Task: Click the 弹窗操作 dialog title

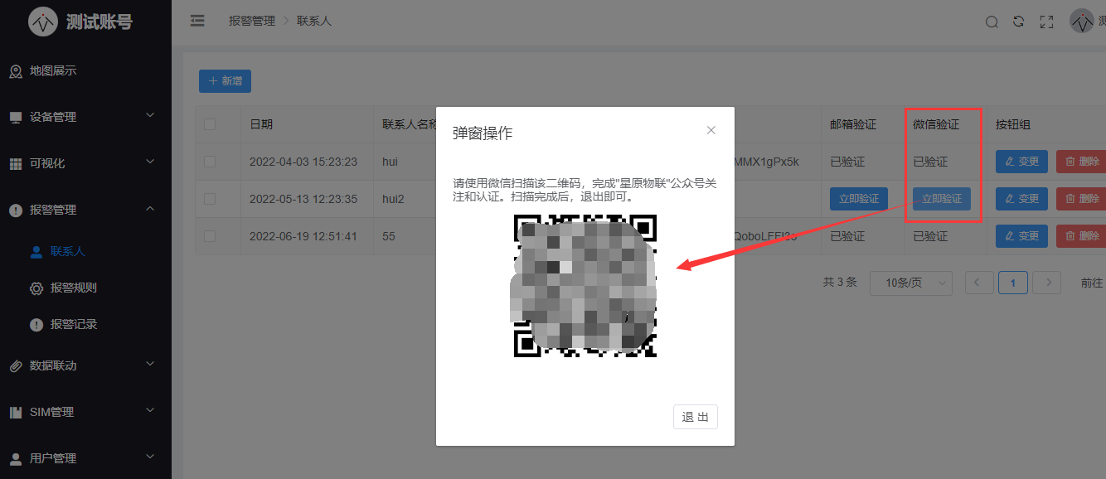Action: (483, 133)
